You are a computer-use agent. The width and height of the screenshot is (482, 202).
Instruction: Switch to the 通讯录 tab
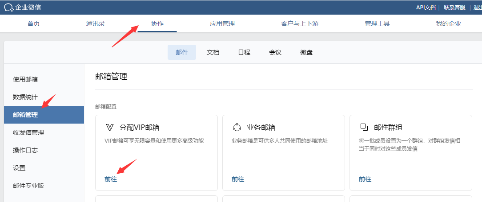click(95, 24)
